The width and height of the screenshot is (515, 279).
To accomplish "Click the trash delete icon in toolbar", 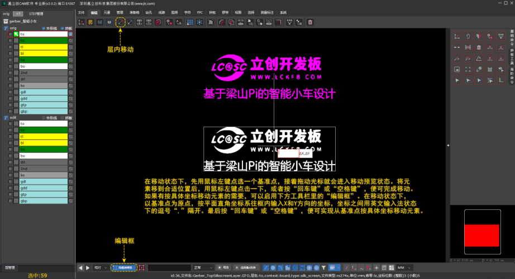I will pos(309,22).
